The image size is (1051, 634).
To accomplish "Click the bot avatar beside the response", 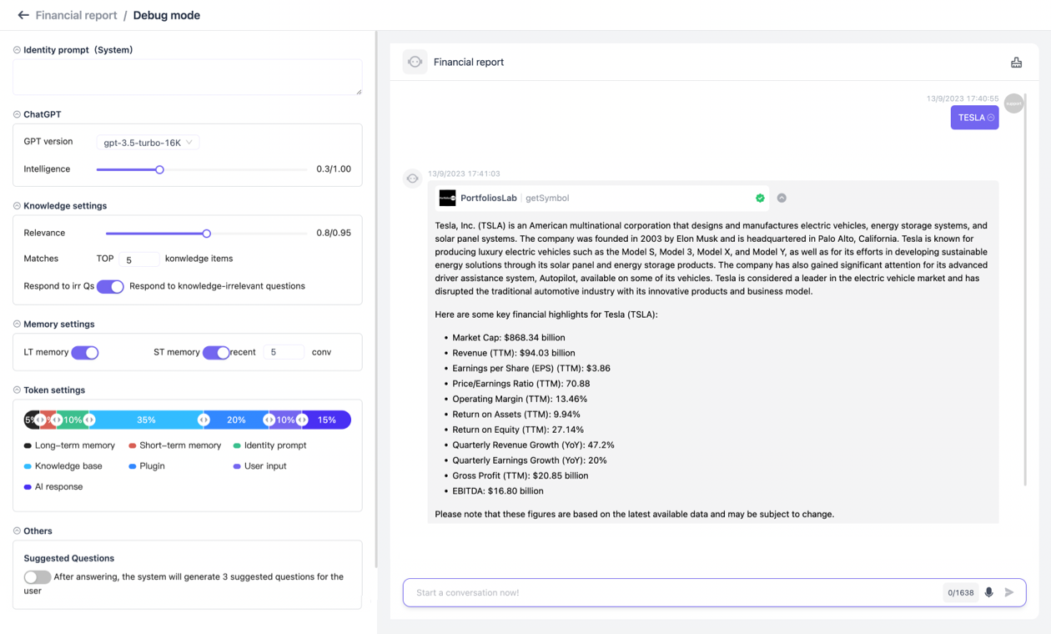I will [x=413, y=179].
